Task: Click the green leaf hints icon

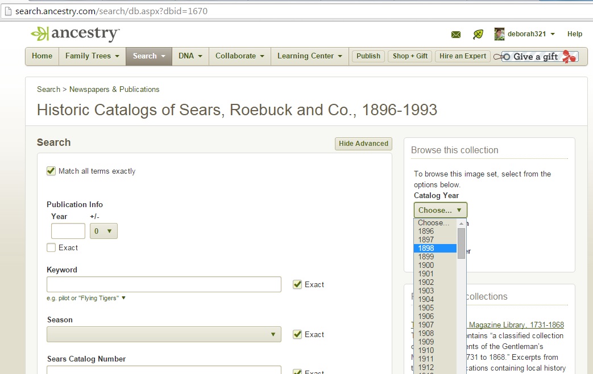Action: coord(478,35)
